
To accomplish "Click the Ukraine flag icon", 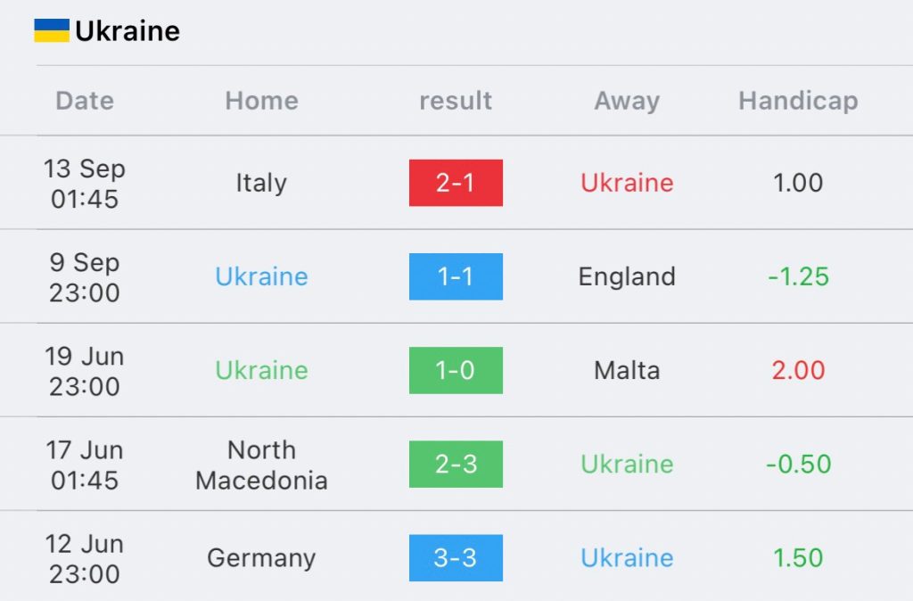I will [51, 30].
